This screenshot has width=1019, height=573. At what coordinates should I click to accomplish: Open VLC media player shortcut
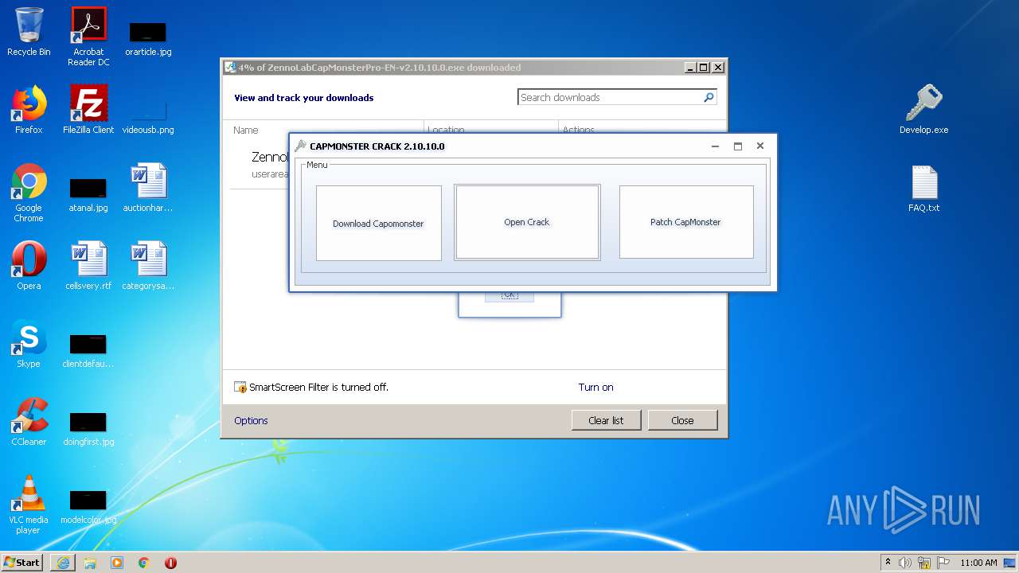[x=29, y=505]
